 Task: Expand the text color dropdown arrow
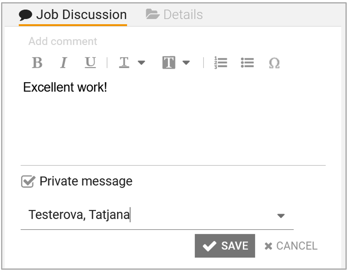tap(141, 63)
